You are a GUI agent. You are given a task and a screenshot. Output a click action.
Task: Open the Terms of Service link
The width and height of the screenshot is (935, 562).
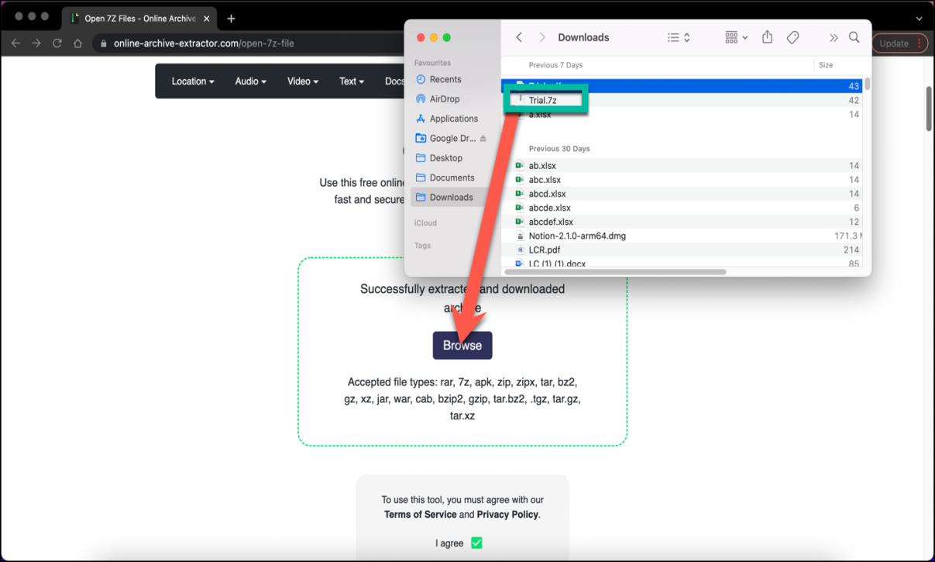click(x=421, y=515)
